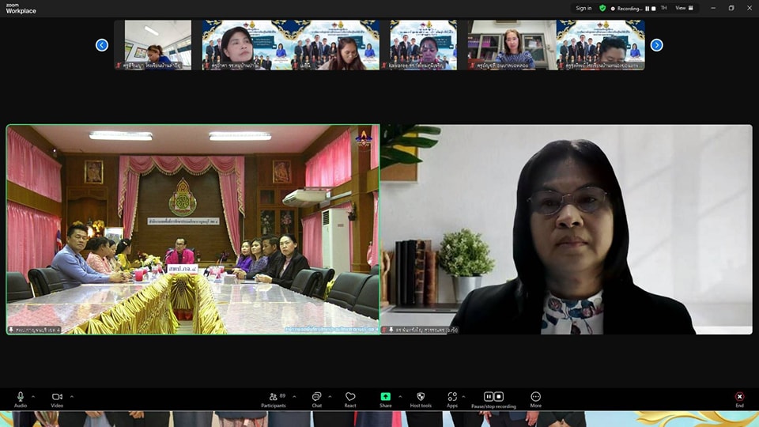Viewport: 759px width, 427px height.
Task: Open the Apps menu
Action: click(452, 399)
